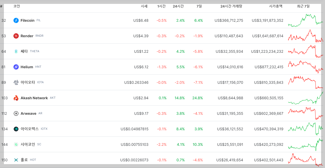The height and width of the screenshot is (168, 325).
Task: Click the FIL ticker symbol
Action: [39, 20]
